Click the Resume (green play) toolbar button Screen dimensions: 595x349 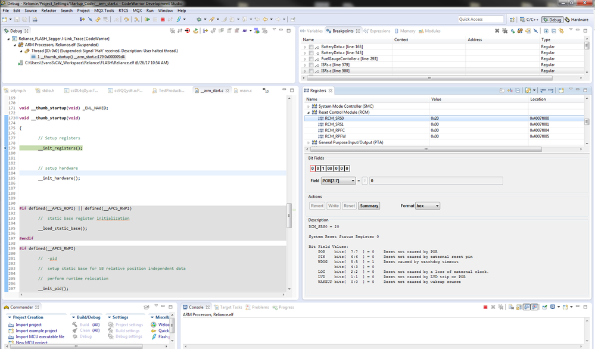tap(147, 19)
